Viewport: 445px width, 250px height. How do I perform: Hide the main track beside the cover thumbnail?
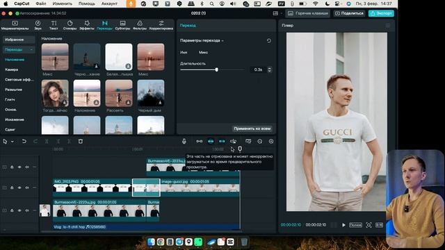pyautogui.click(x=19, y=210)
